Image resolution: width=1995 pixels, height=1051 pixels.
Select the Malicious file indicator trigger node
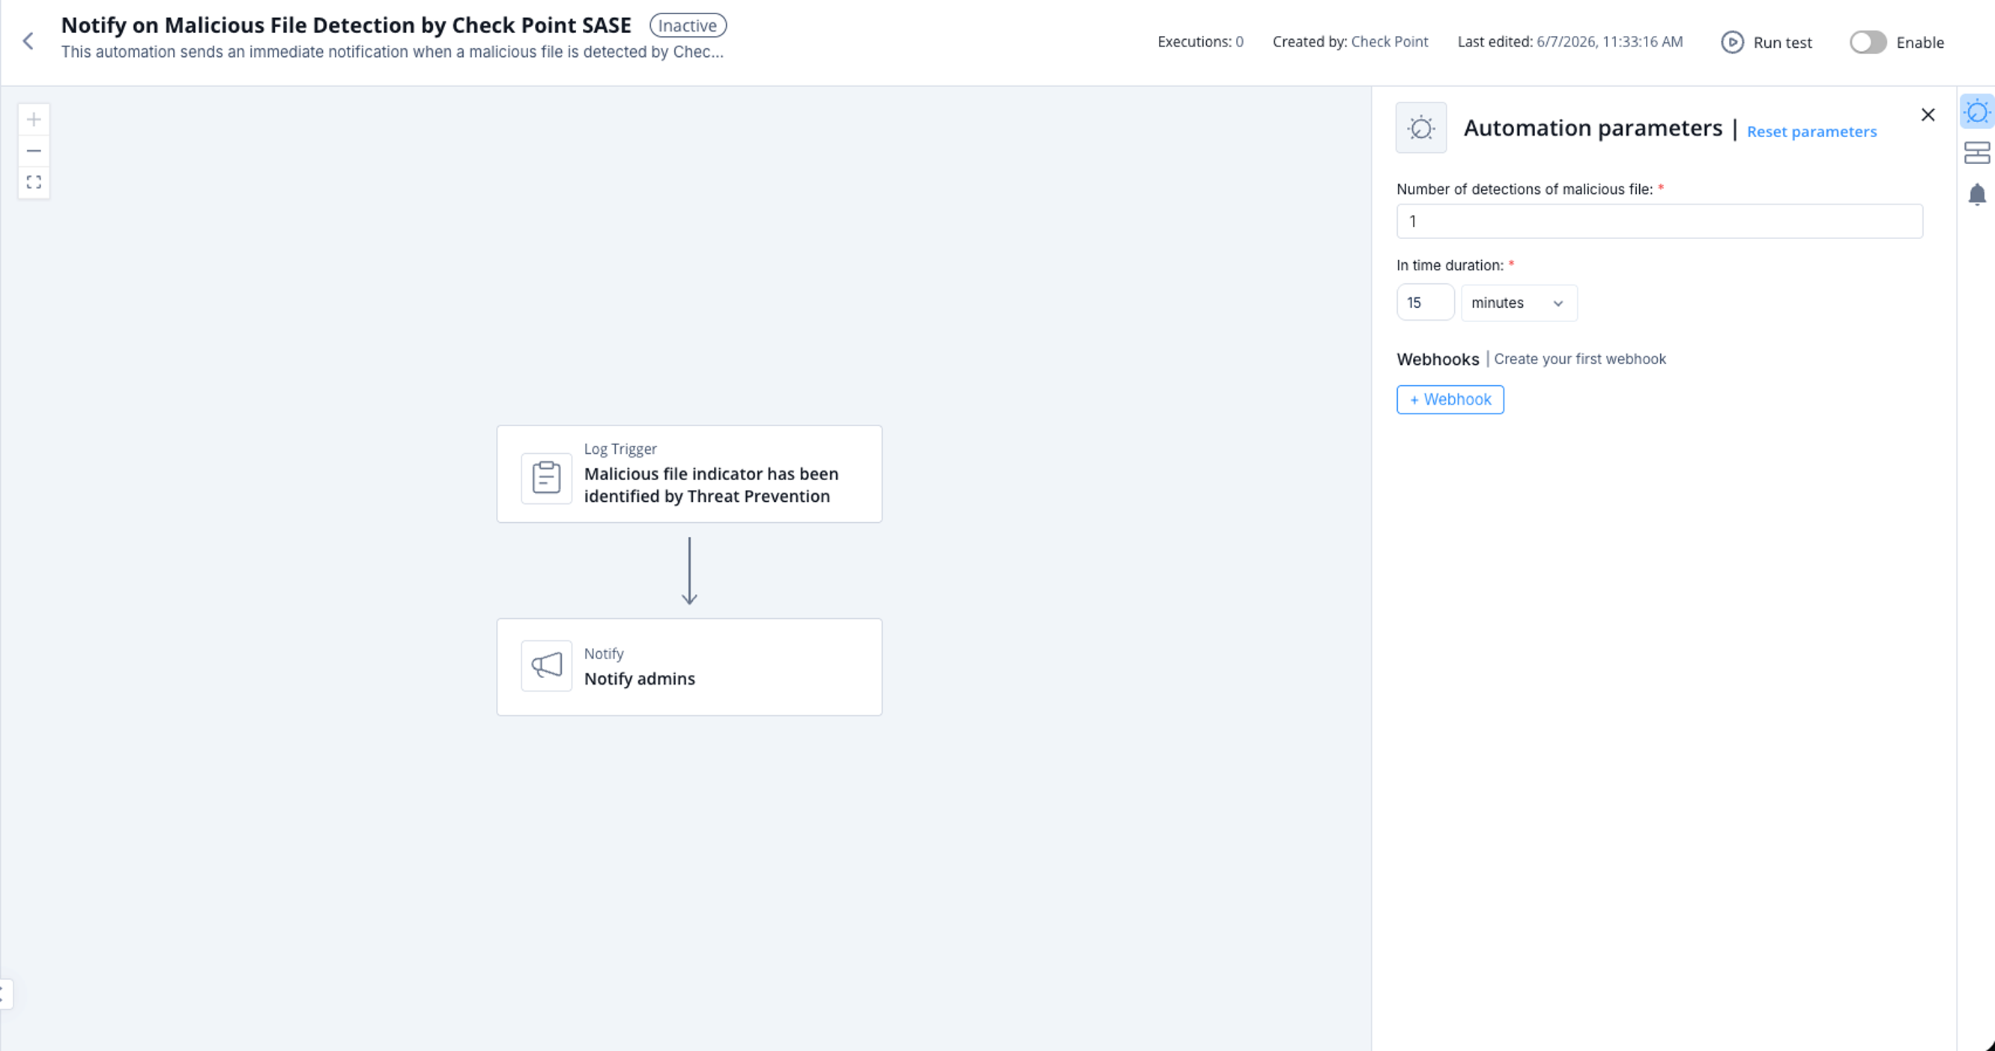688,474
